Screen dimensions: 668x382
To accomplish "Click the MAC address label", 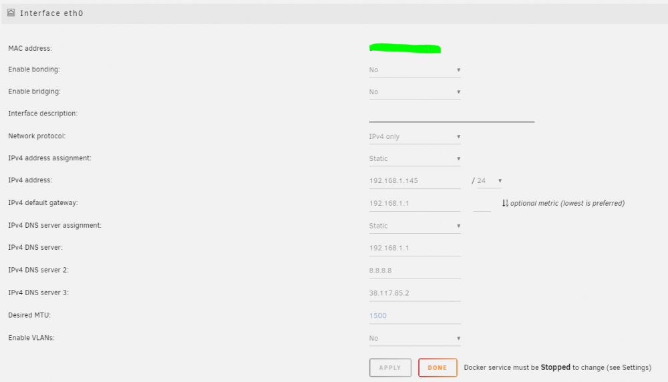I will click(x=30, y=48).
